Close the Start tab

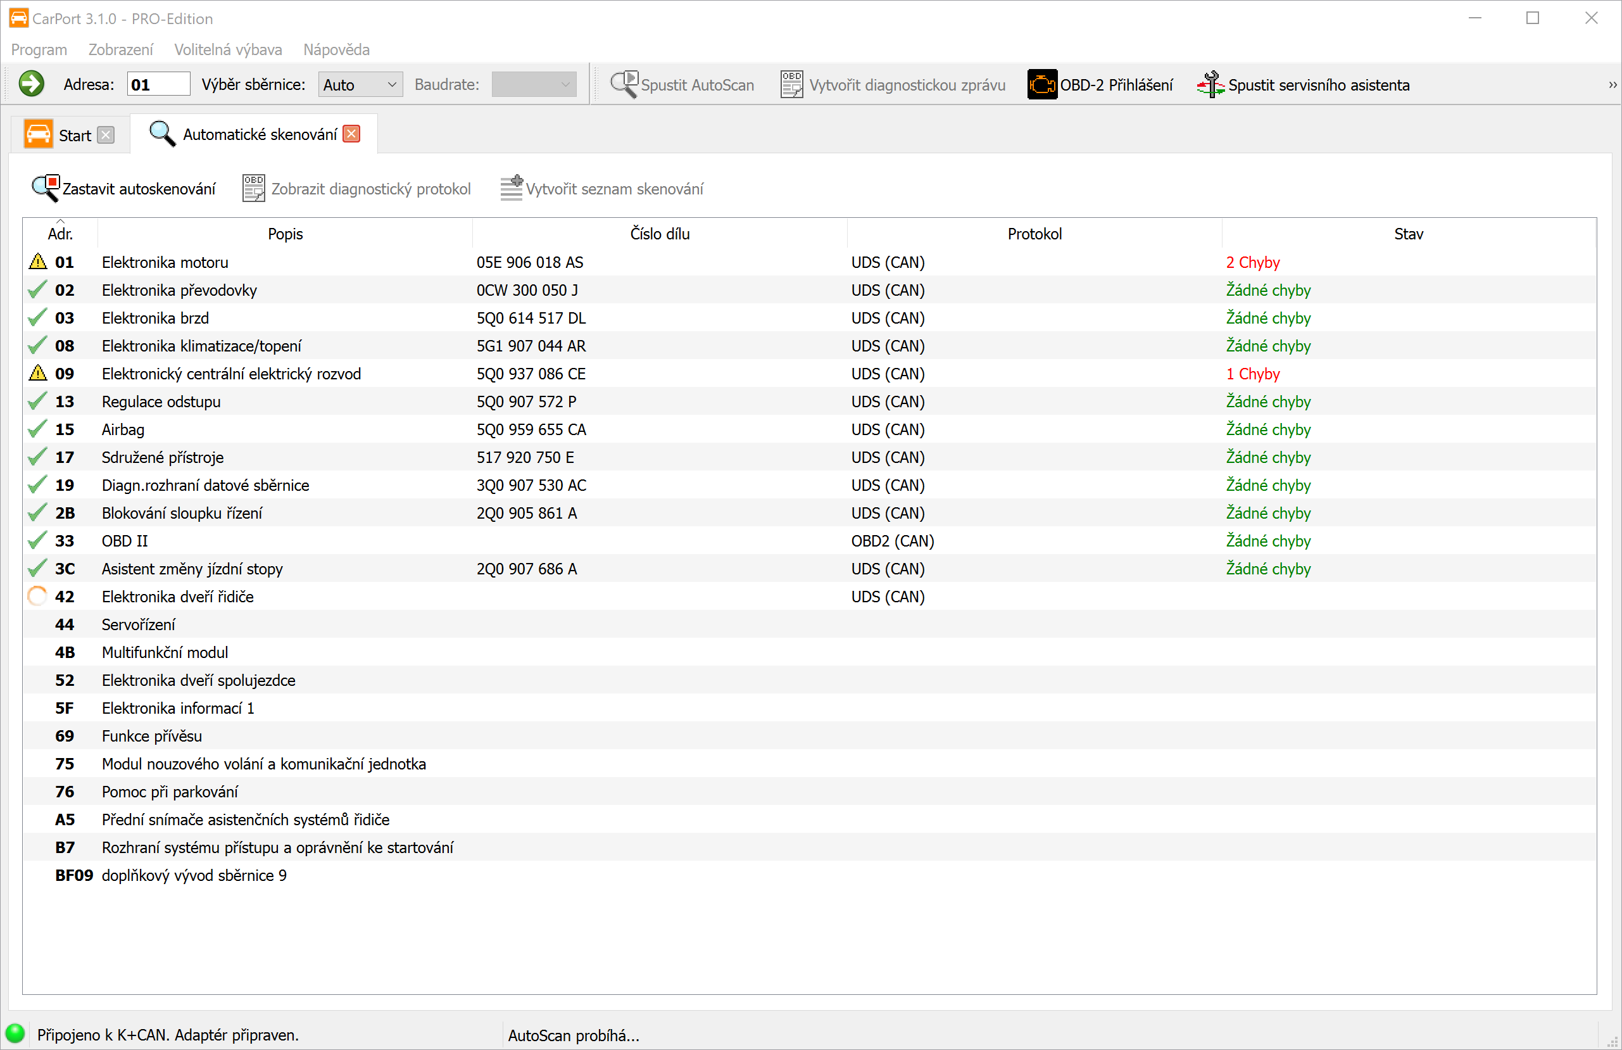(106, 135)
